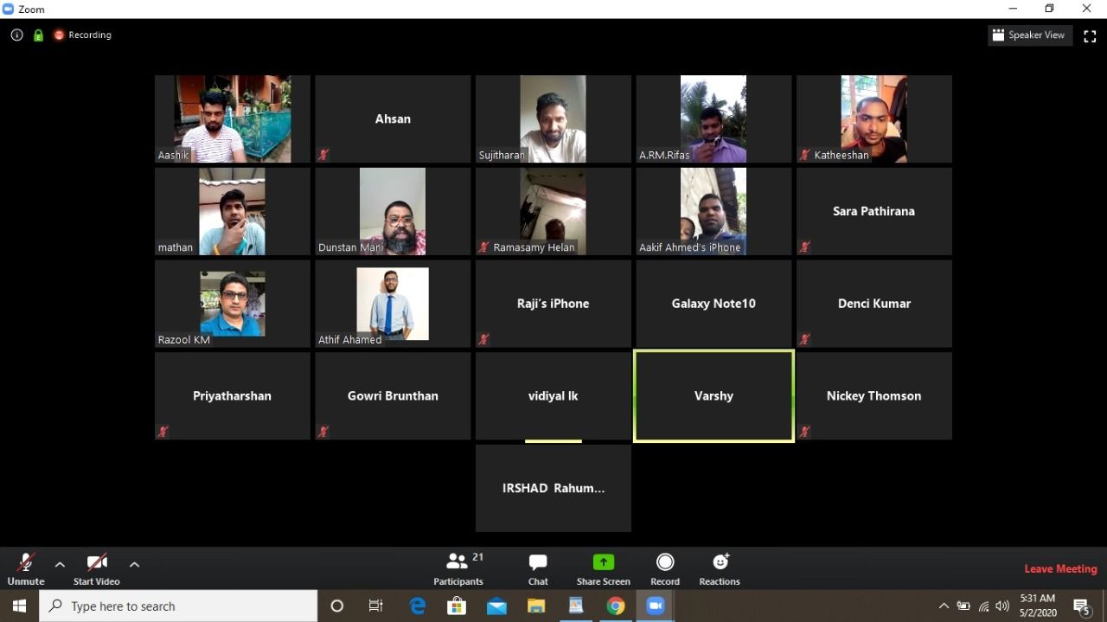Viewport: 1107px width, 622px height.
Task: Click the A.RM.Rifas name label
Action: pyautogui.click(x=664, y=156)
